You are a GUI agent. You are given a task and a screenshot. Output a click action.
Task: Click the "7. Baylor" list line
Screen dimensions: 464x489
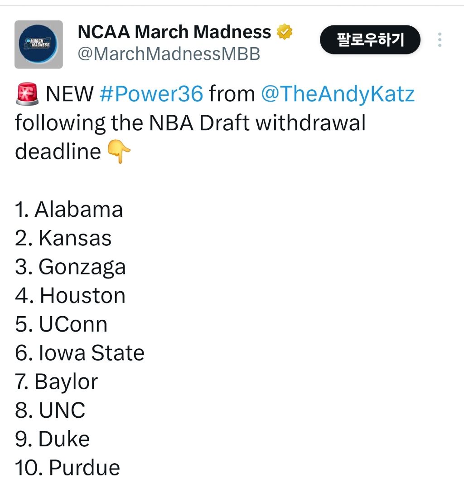[x=56, y=381]
